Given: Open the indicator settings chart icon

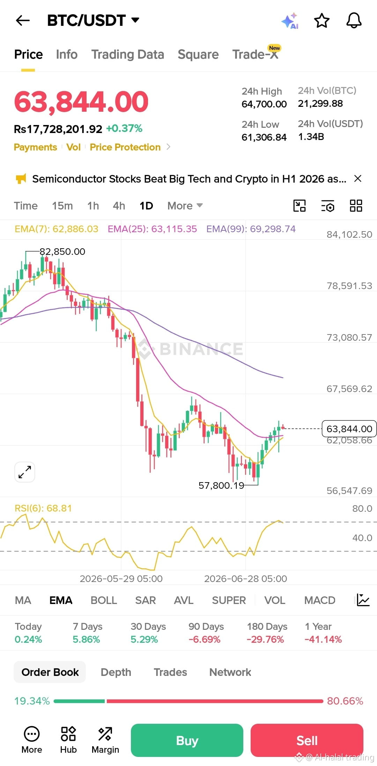Looking at the screenshot, I should point(363,600).
